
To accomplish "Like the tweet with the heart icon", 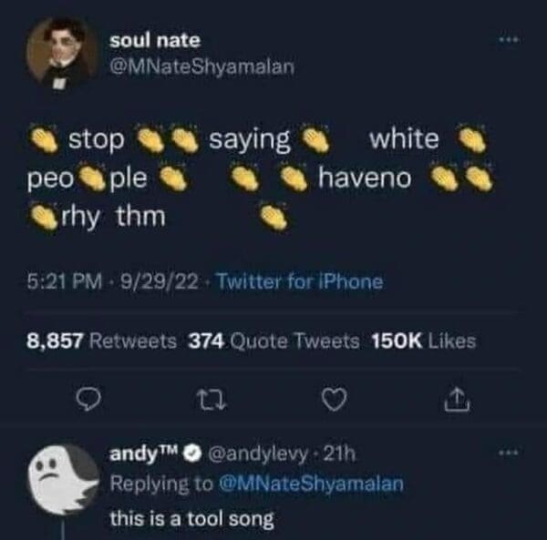I will pyautogui.click(x=335, y=398).
